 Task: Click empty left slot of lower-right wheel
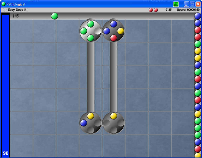[x=107, y=123]
